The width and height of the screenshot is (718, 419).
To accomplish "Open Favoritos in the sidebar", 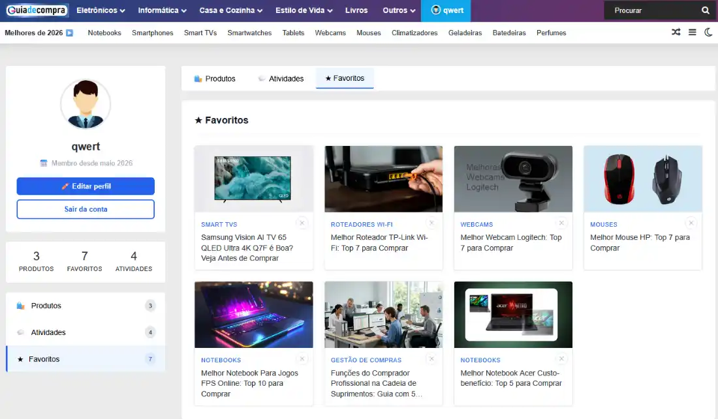I will coord(86,358).
